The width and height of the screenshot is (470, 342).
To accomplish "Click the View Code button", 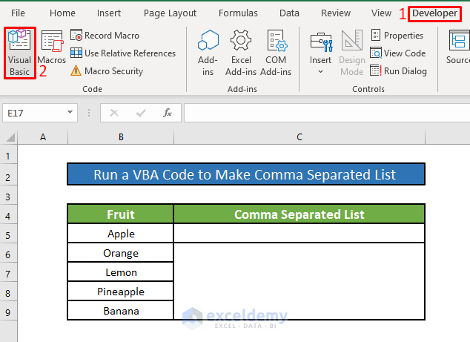I will pos(398,53).
